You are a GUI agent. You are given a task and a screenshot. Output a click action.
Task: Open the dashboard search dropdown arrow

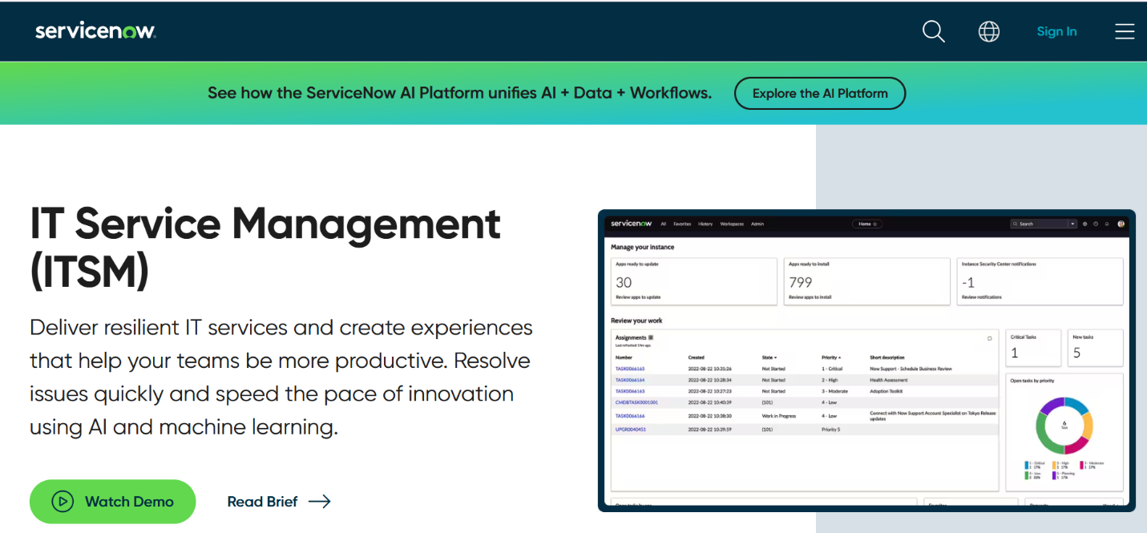pyautogui.click(x=1072, y=224)
